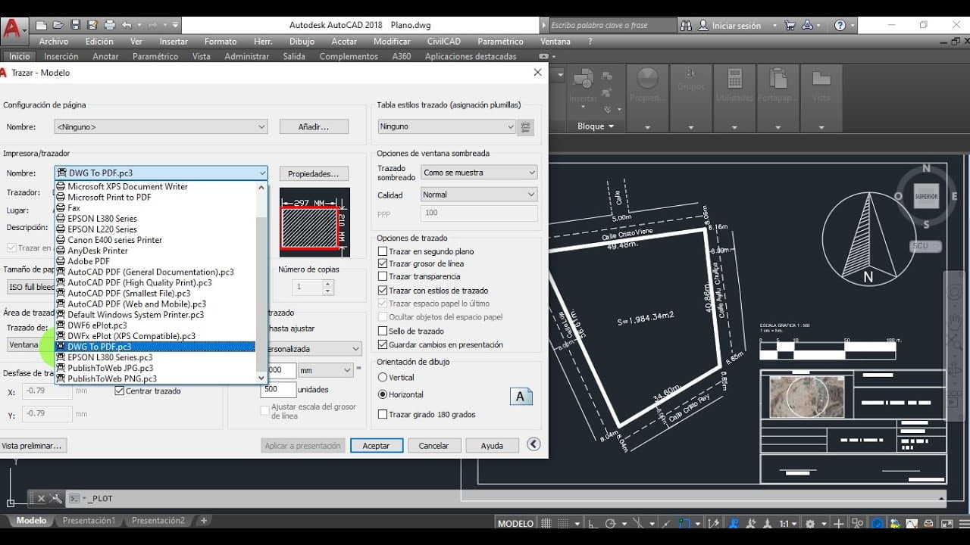Image resolution: width=970 pixels, height=545 pixels.
Task: Open the mm units dropdown
Action: 325,370
